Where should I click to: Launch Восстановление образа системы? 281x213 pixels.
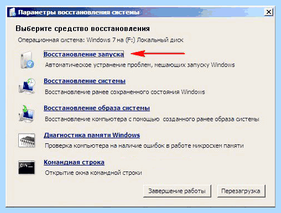point(97,108)
